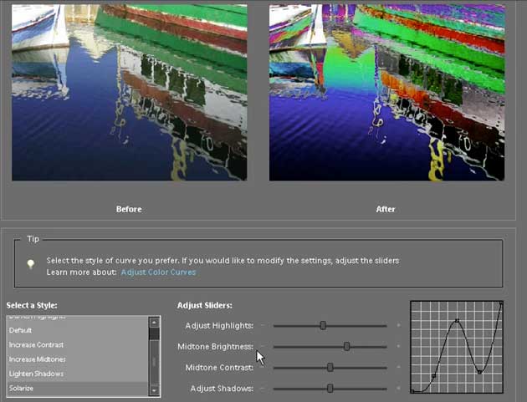This screenshot has height=402, width=527.
Task: Click the plus end of Adjust Highlights slider
Action: click(399, 325)
